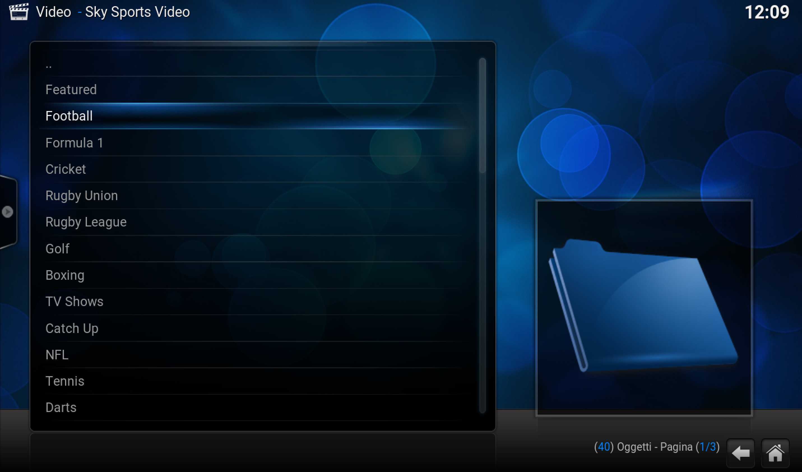Open Catch Up videos
802x472 pixels.
[72, 328]
